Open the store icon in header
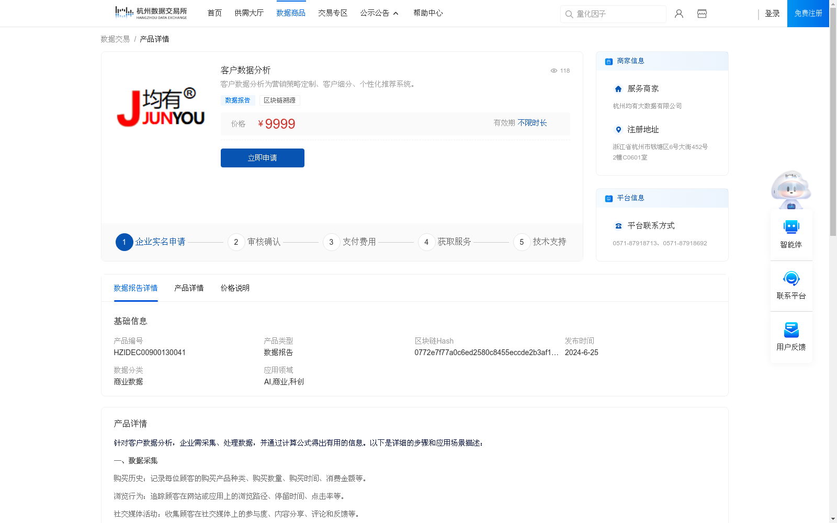 coord(702,14)
